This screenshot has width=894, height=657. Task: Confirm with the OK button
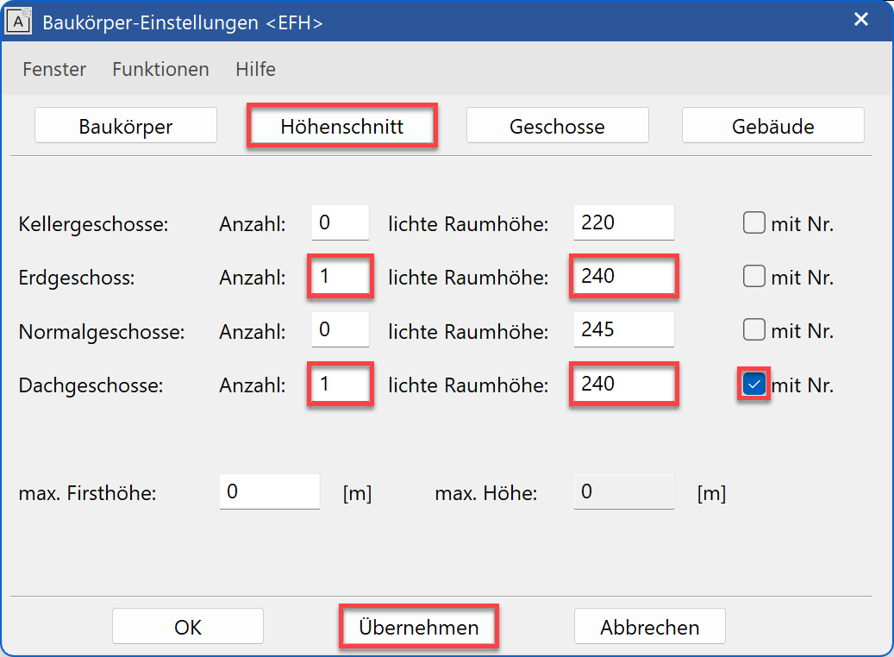[x=187, y=627]
